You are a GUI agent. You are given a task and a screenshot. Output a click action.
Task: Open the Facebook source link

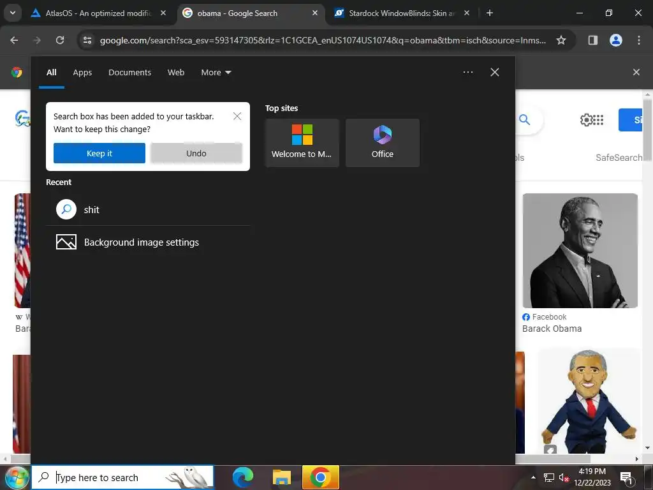pos(545,317)
